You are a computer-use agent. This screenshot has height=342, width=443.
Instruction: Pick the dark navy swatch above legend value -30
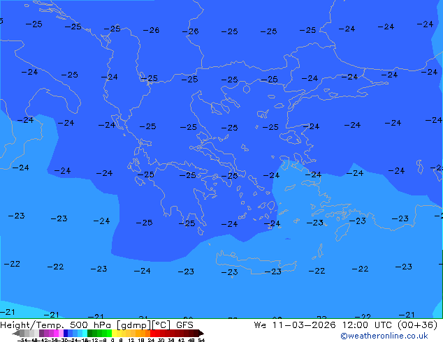click(66, 333)
